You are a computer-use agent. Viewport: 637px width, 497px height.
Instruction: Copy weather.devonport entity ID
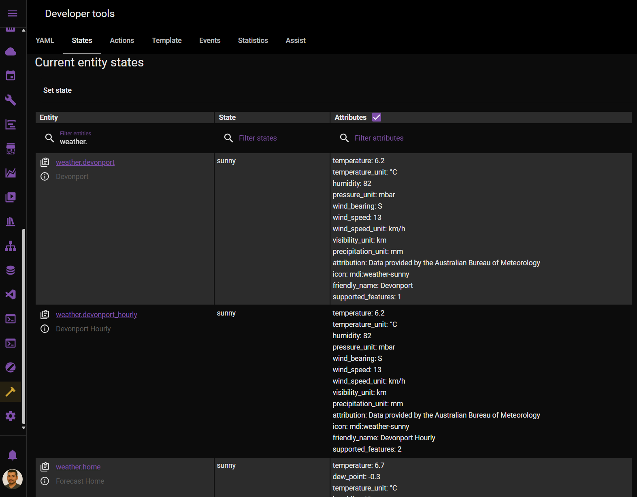[x=45, y=162]
